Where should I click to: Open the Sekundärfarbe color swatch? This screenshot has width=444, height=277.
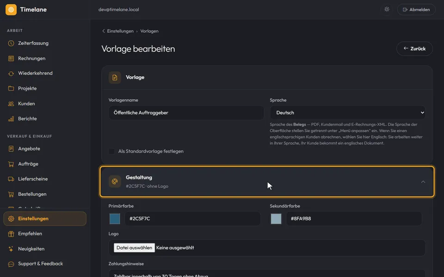point(276,219)
